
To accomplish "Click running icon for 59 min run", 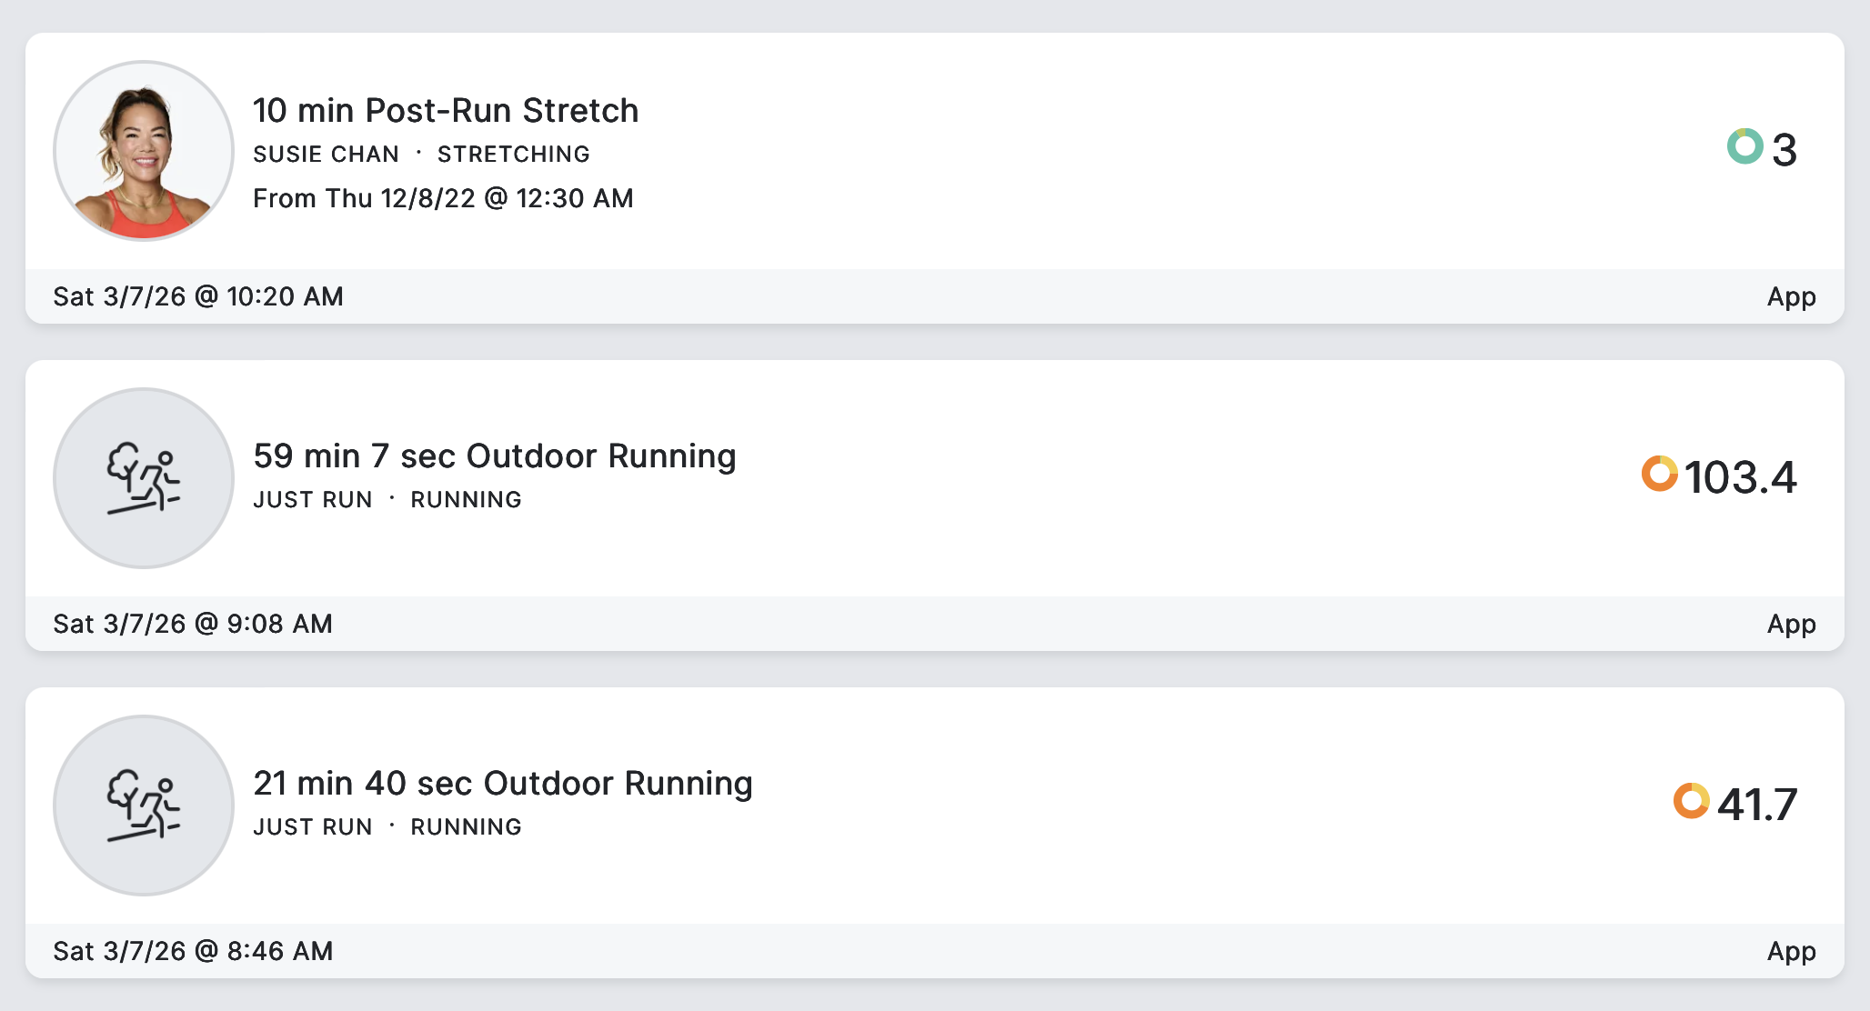I will click(144, 478).
